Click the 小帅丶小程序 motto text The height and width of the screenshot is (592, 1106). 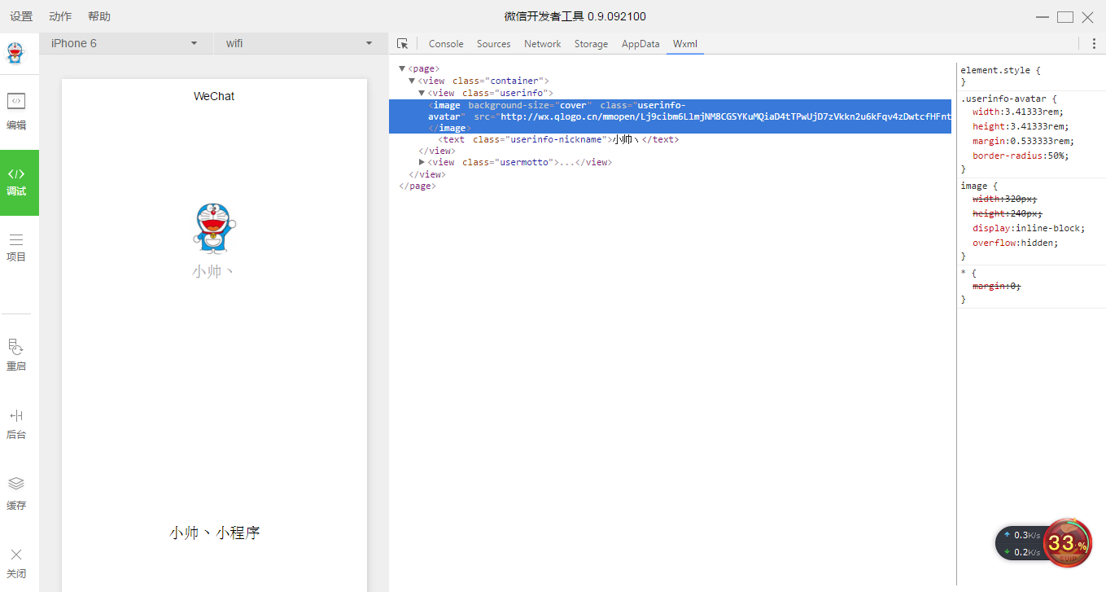pyautogui.click(x=214, y=533)
